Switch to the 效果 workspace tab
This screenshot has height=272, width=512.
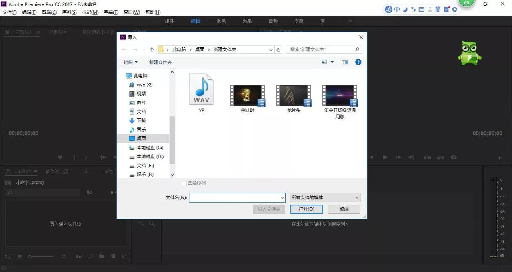point(247,21)
